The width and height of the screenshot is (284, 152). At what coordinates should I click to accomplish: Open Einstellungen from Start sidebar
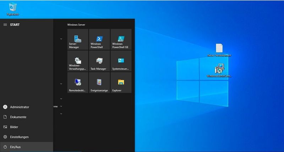[27, 137]
